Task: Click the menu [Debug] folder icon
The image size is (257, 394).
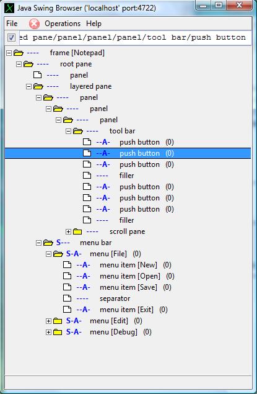Action: (x=58, y=332)
